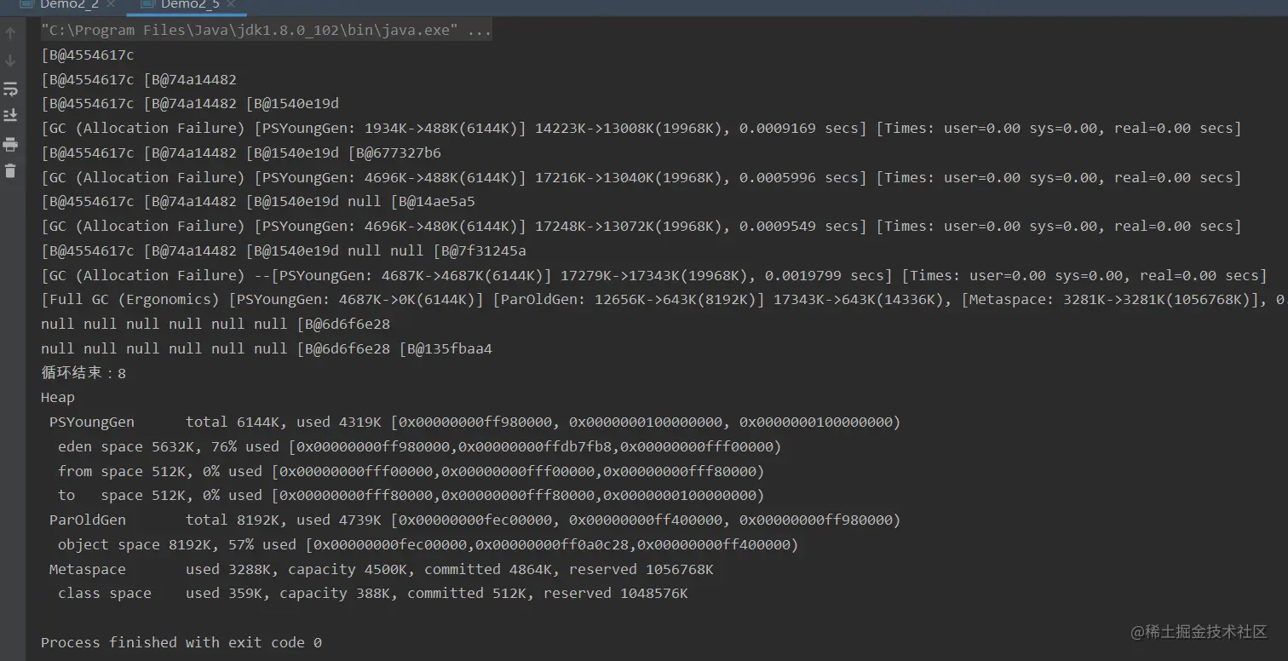Screen dimensions: 1288x661
Task: Toggle scroll to end of console
Action: (x=10, y=115)
